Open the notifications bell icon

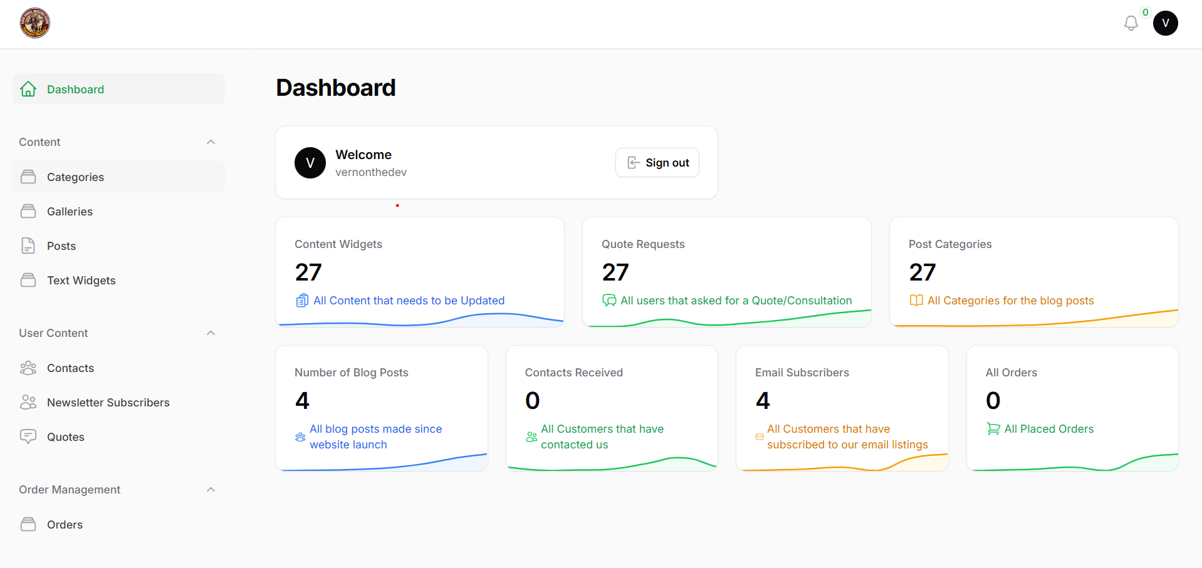tap(1131, 23)
